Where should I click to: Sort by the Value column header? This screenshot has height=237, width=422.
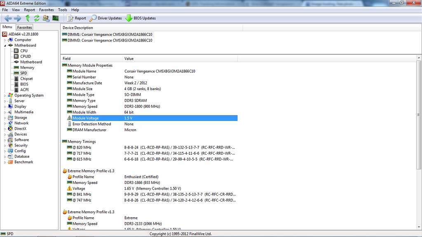click(x=180, y=58)
